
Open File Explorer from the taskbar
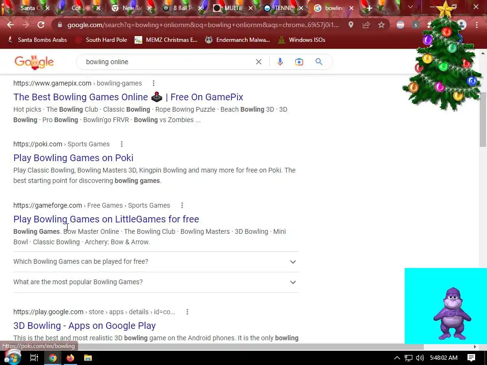pos(88,358)
